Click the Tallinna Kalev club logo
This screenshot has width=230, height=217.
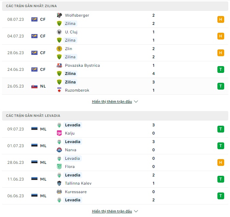[59, 183]
